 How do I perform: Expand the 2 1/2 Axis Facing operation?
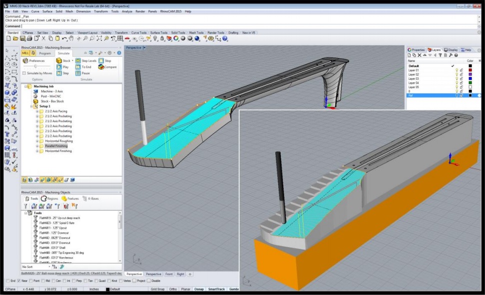37,111
